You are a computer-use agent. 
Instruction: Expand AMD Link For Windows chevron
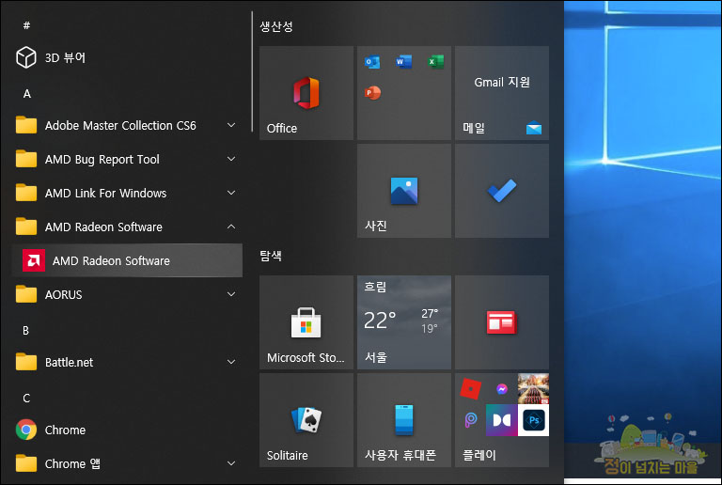231,193
